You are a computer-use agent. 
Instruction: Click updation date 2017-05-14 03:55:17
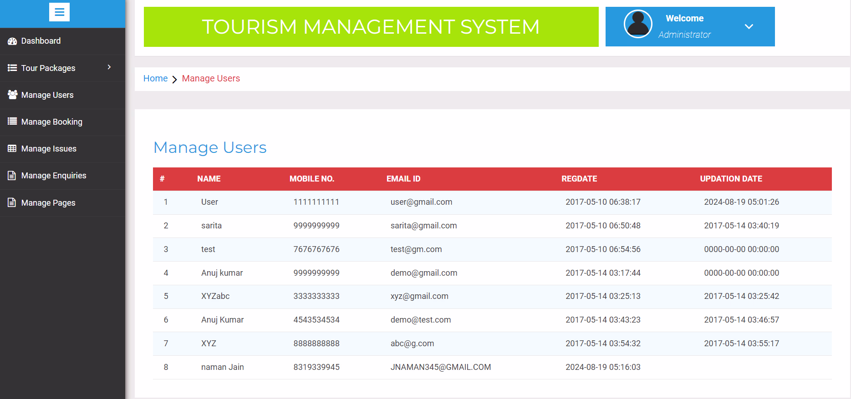[741, 343]
